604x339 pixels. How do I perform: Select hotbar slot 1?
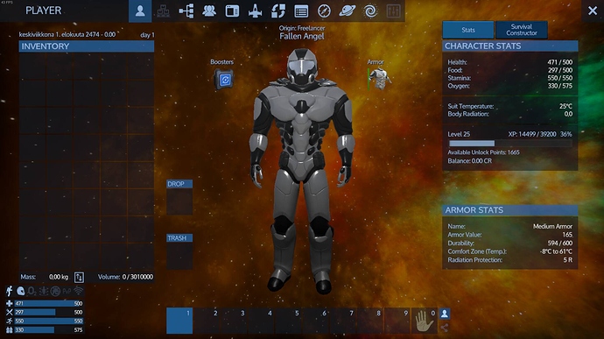point(179,321)
